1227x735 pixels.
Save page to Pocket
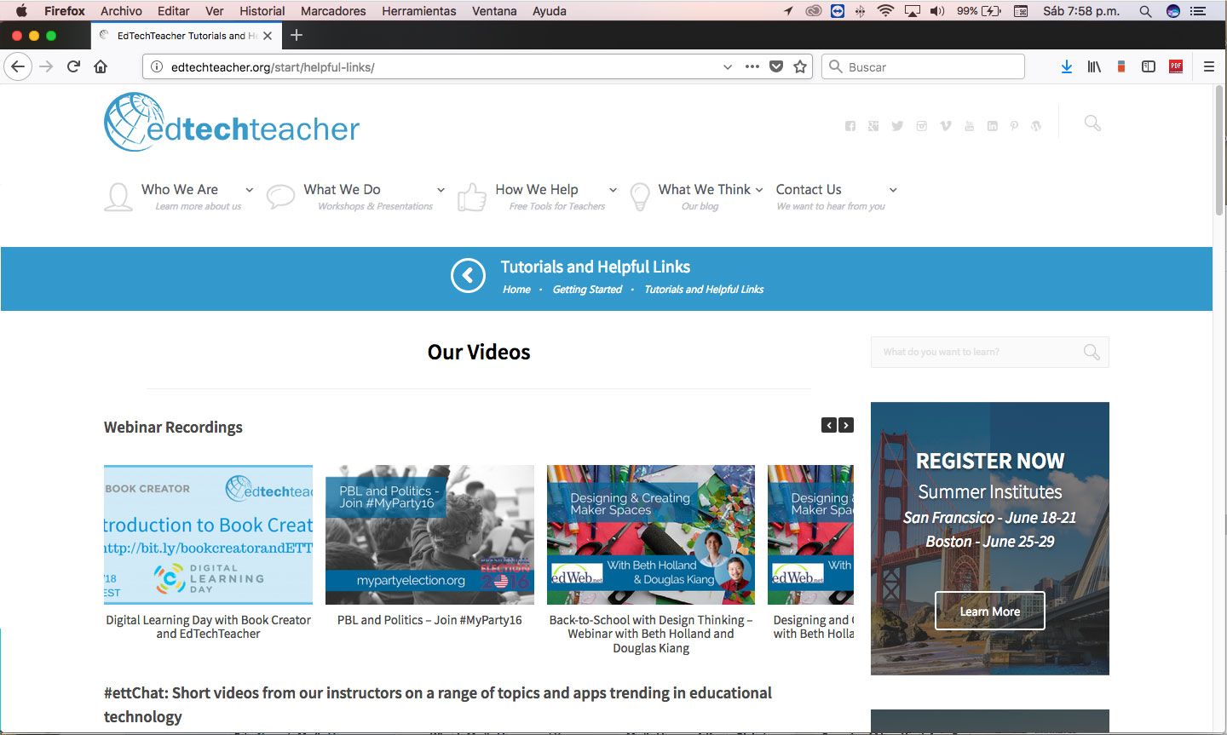[776, 66]
